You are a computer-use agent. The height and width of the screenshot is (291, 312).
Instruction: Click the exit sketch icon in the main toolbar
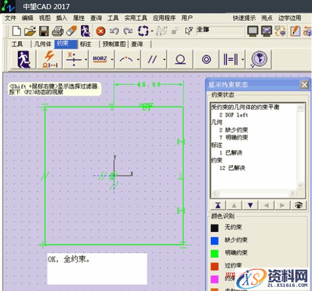click(x=86, y=31)
